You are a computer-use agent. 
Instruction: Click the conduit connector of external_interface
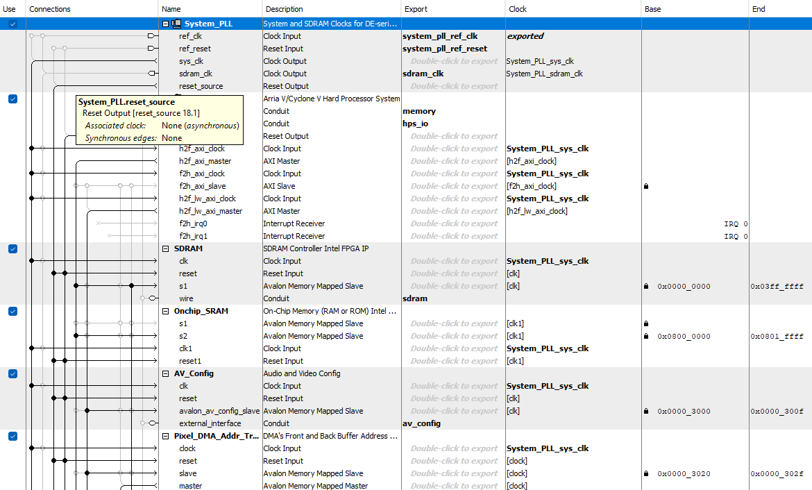[x=152, y=423]
